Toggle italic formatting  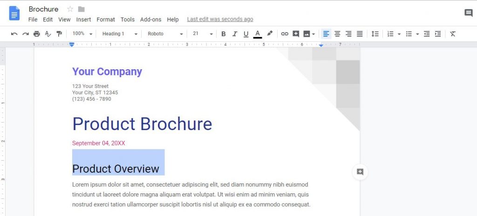pos(235,34)
